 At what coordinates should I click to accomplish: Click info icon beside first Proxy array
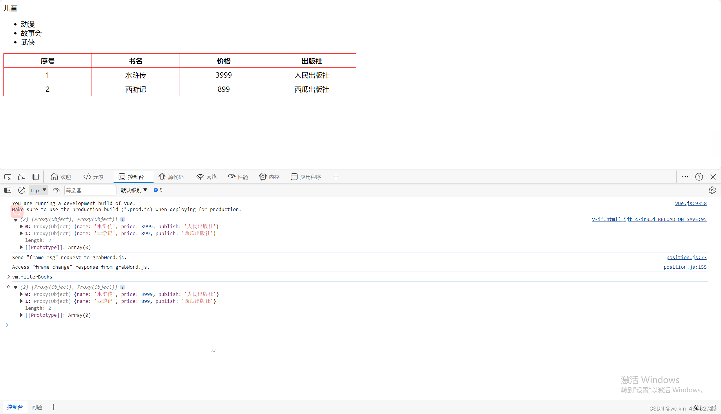123,219
